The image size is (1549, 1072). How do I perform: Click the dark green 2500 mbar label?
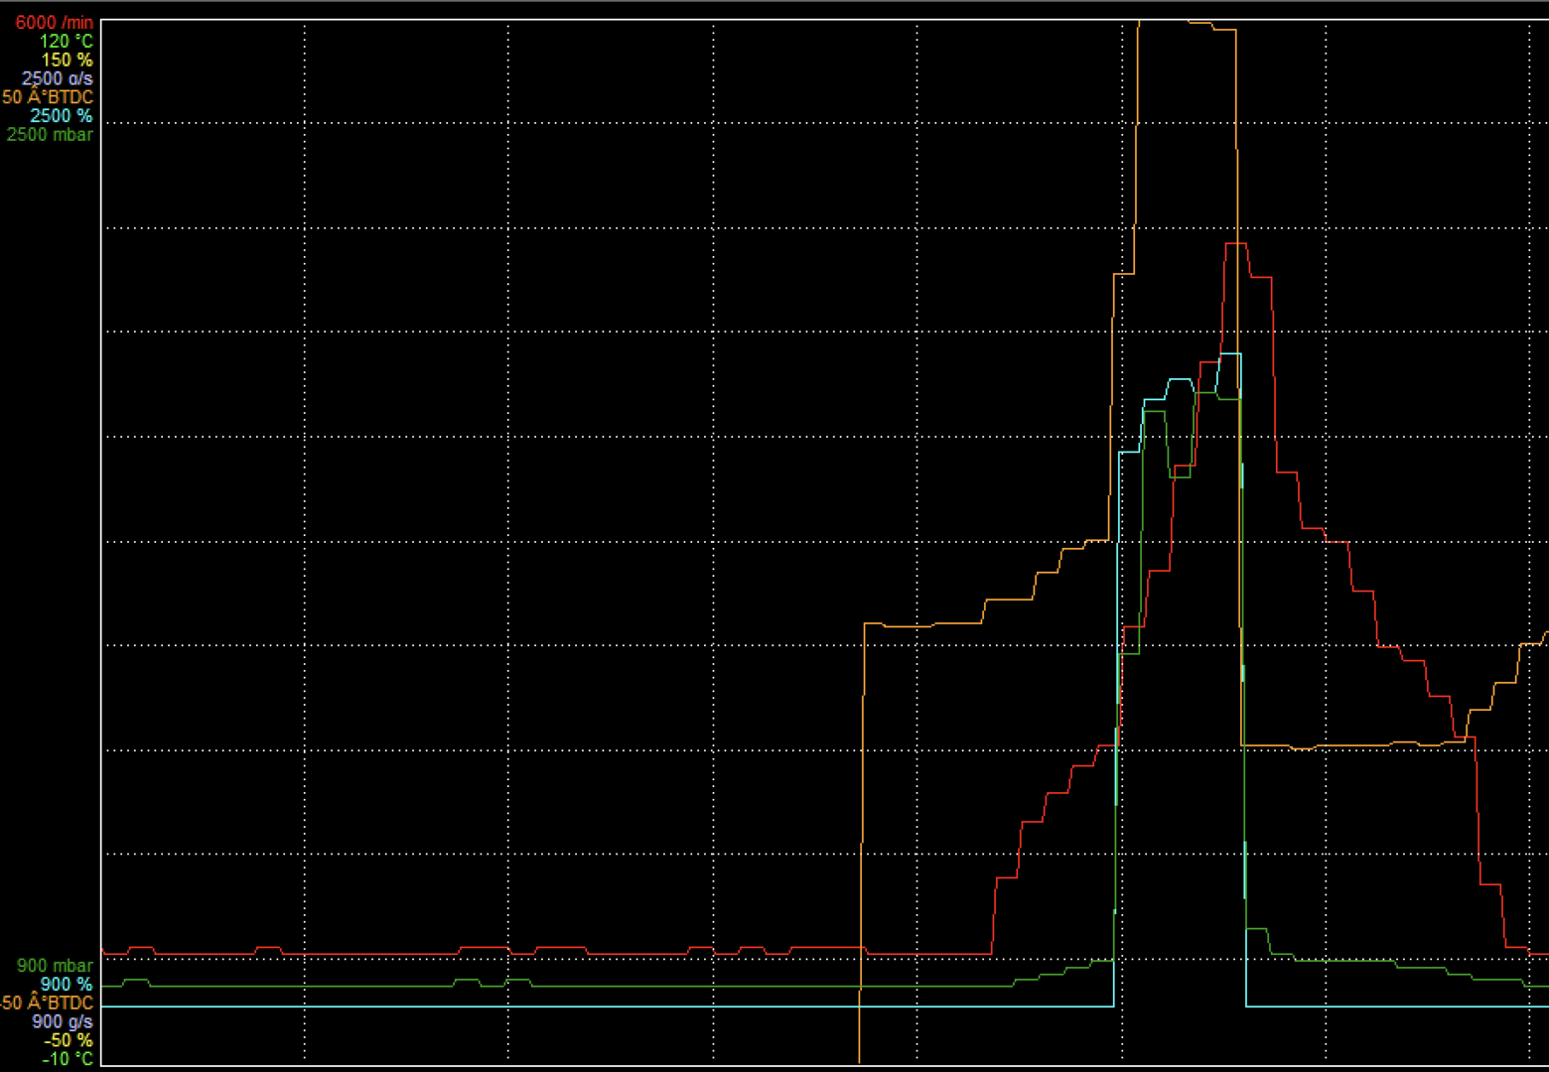coord(50,135)
